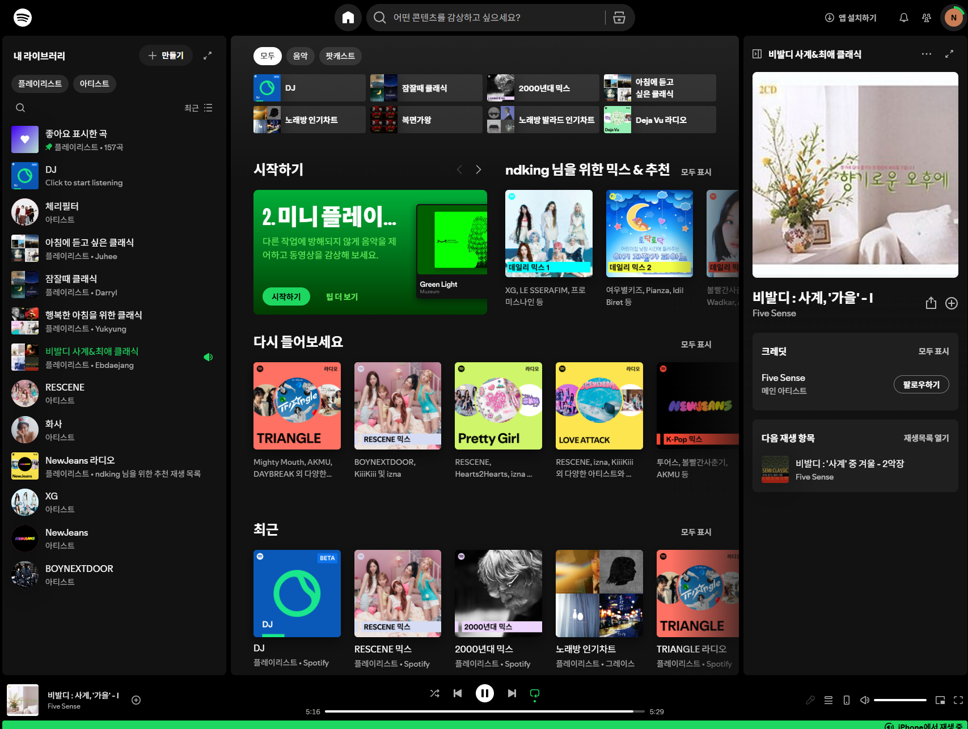The height and width of the screenshot is (729, 968).
Task: Filter library by 아티스트
Action: coord(94,83)
